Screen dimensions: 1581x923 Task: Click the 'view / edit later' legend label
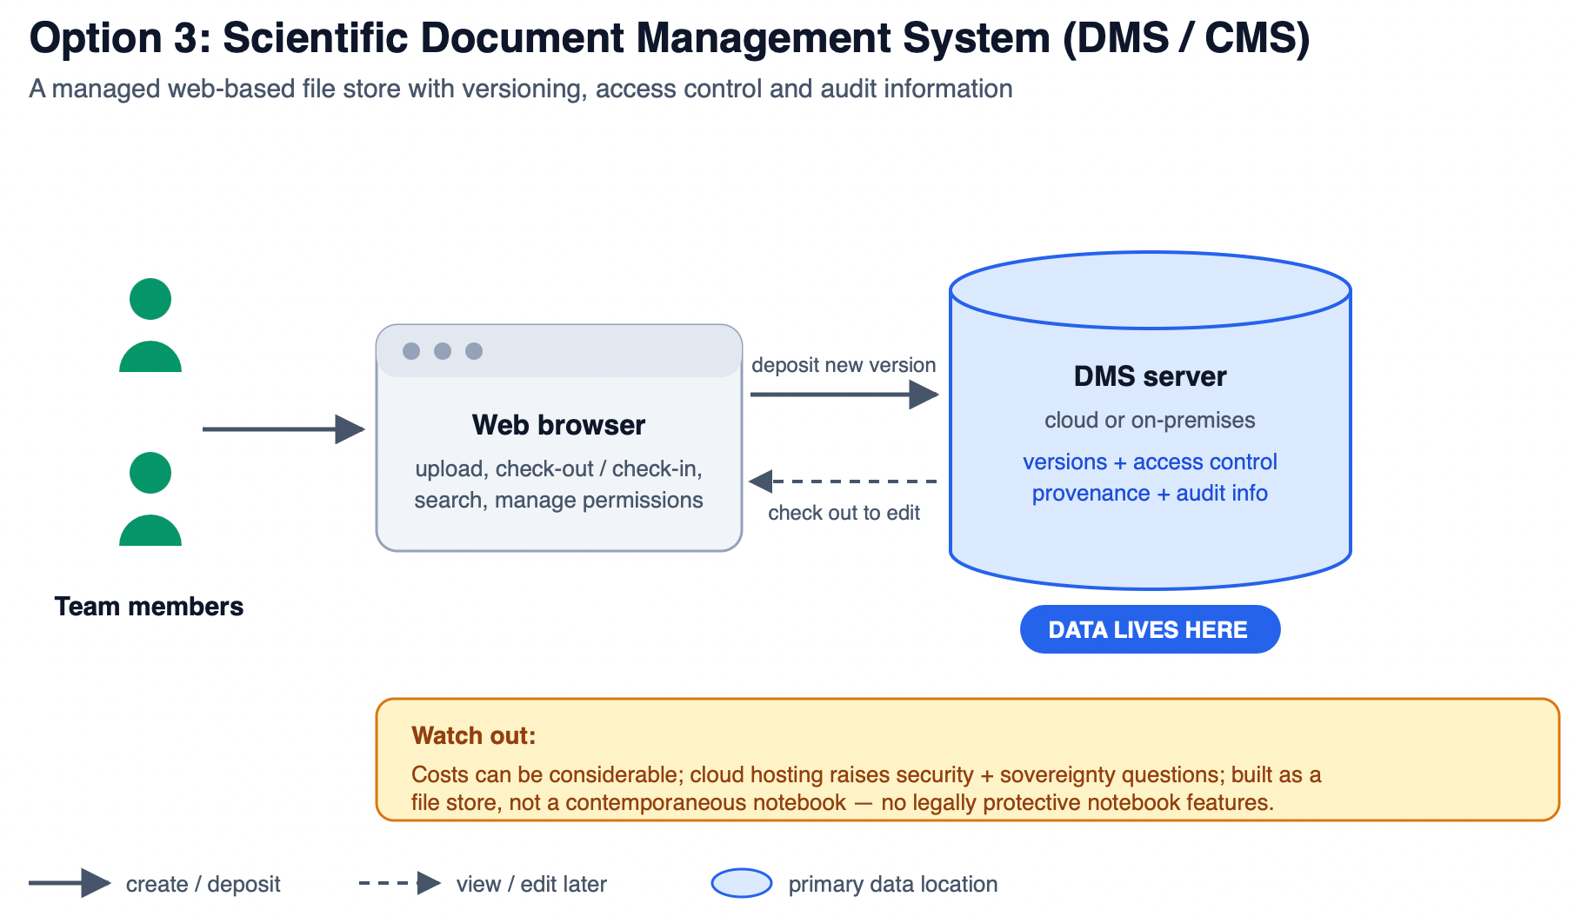(x=531, y=884)
